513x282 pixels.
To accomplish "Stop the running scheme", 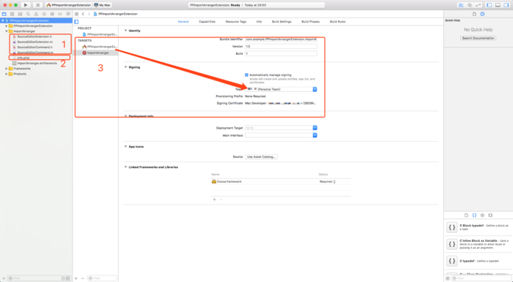I will (37, 5).
